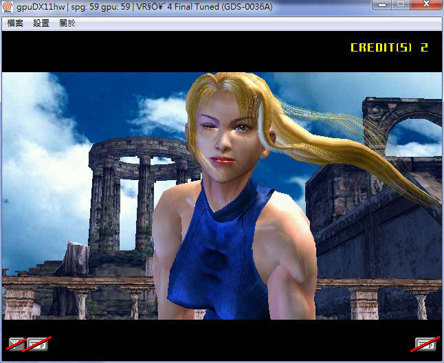
Task: Open the 設置 menu
Action: [41, 23]
